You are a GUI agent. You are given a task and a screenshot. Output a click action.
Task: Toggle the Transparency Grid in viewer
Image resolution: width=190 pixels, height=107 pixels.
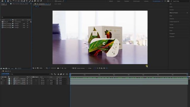(75, 68)
